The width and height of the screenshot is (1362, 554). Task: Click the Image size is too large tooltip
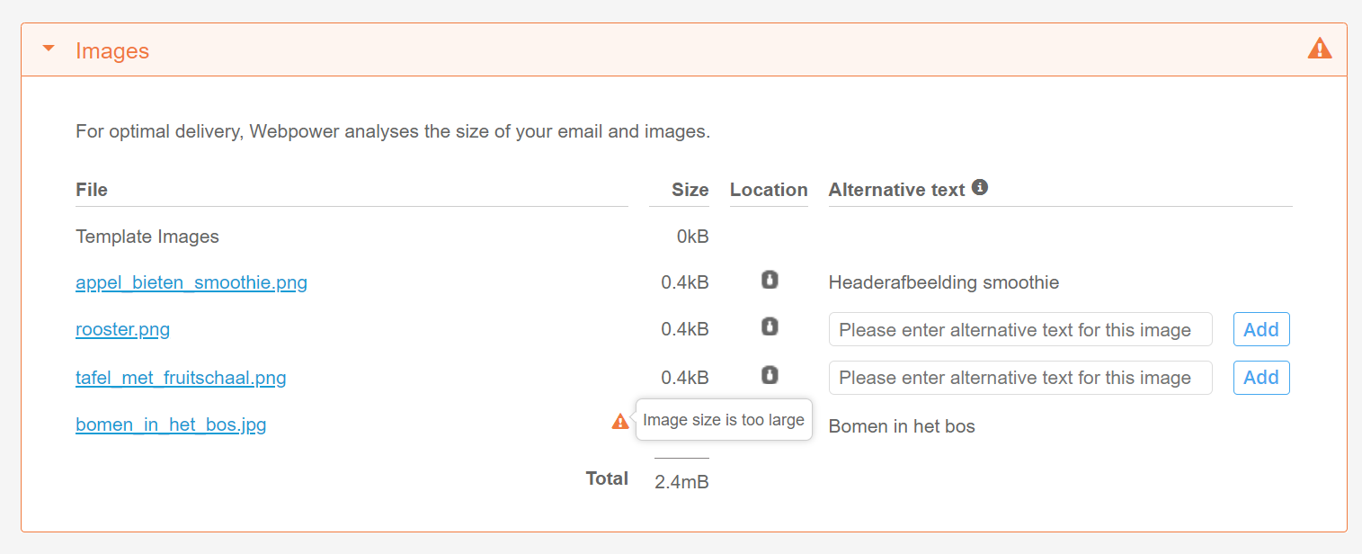tap(724, 420)
